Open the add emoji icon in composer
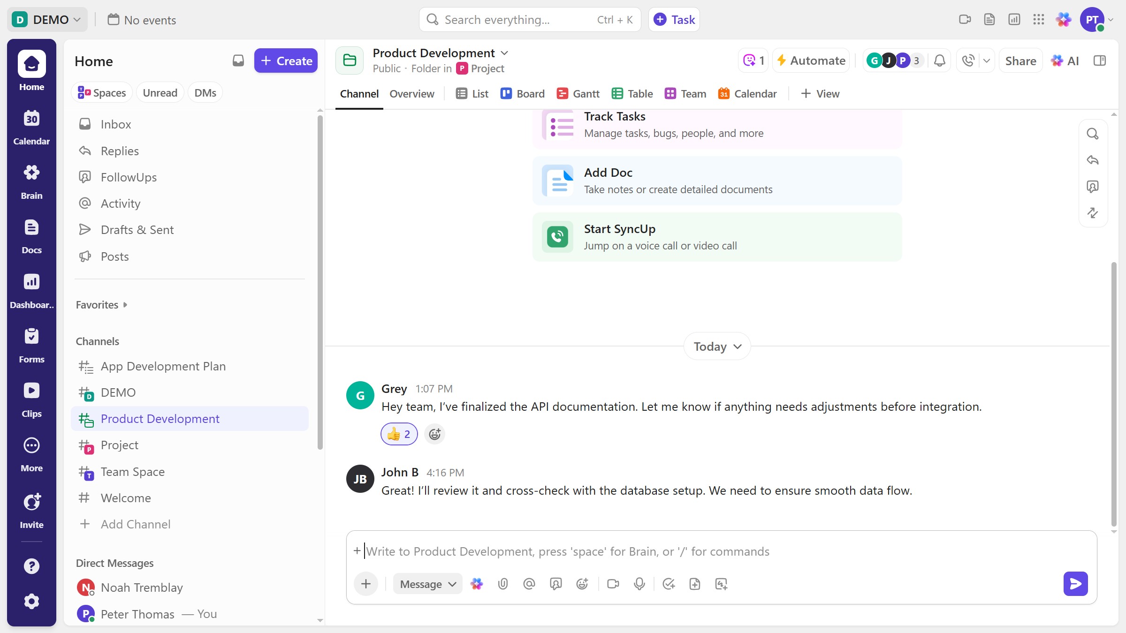Screen dimensions: 1126x633 [582, 584]
